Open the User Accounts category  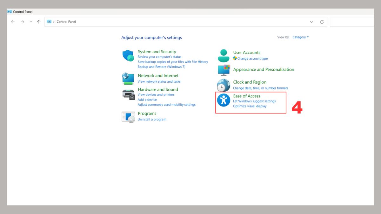click(x=247, y=53)
